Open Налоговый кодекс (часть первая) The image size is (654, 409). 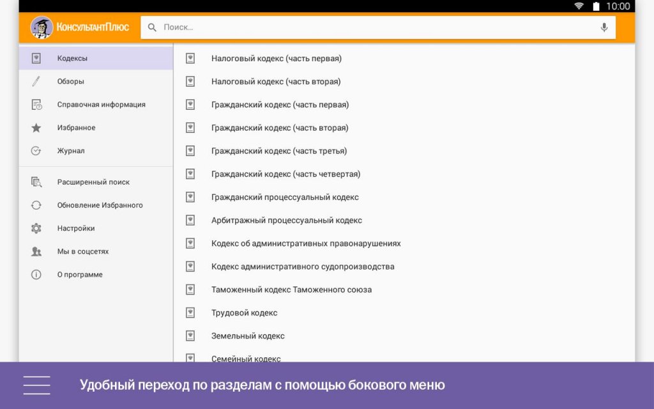tap(404, 58)
